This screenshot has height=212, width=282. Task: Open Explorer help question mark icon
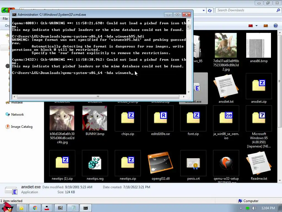pos(275,26)
